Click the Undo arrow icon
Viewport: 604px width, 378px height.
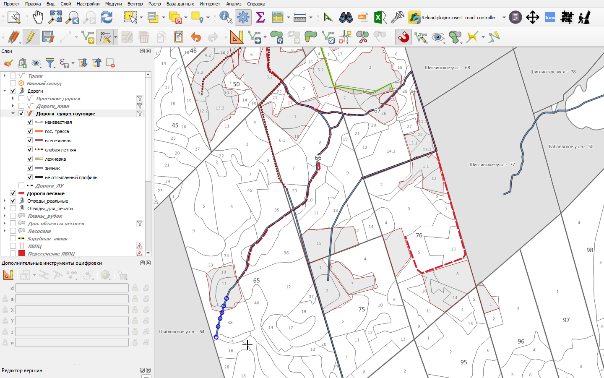point(196,37)
